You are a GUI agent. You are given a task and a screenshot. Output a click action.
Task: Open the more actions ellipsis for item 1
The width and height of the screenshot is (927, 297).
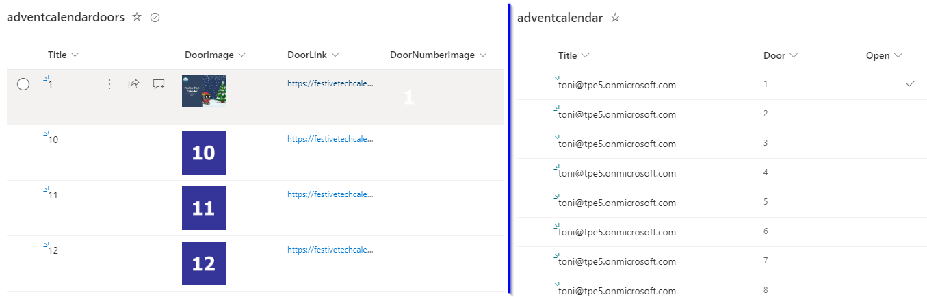pyautogui.click(x=109, y=84)
